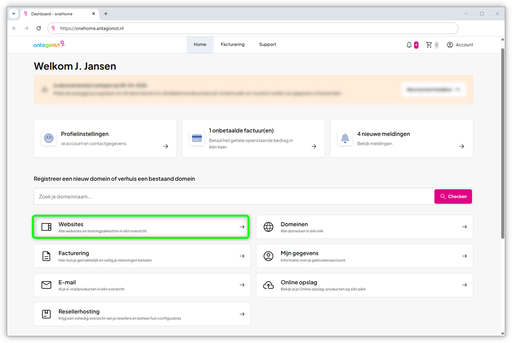Open the notifications bell icon
The width and height of the screenshot is (512, 343).
(409, 45)
